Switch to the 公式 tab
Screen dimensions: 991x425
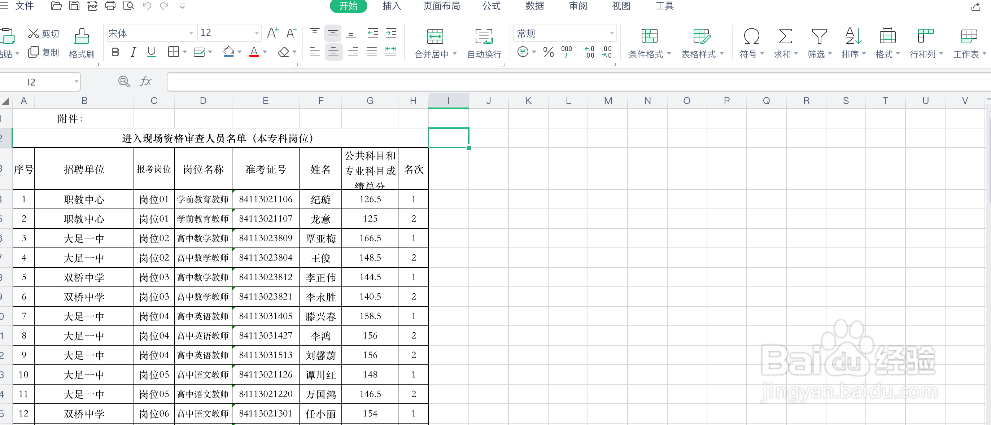coord(491,6)
